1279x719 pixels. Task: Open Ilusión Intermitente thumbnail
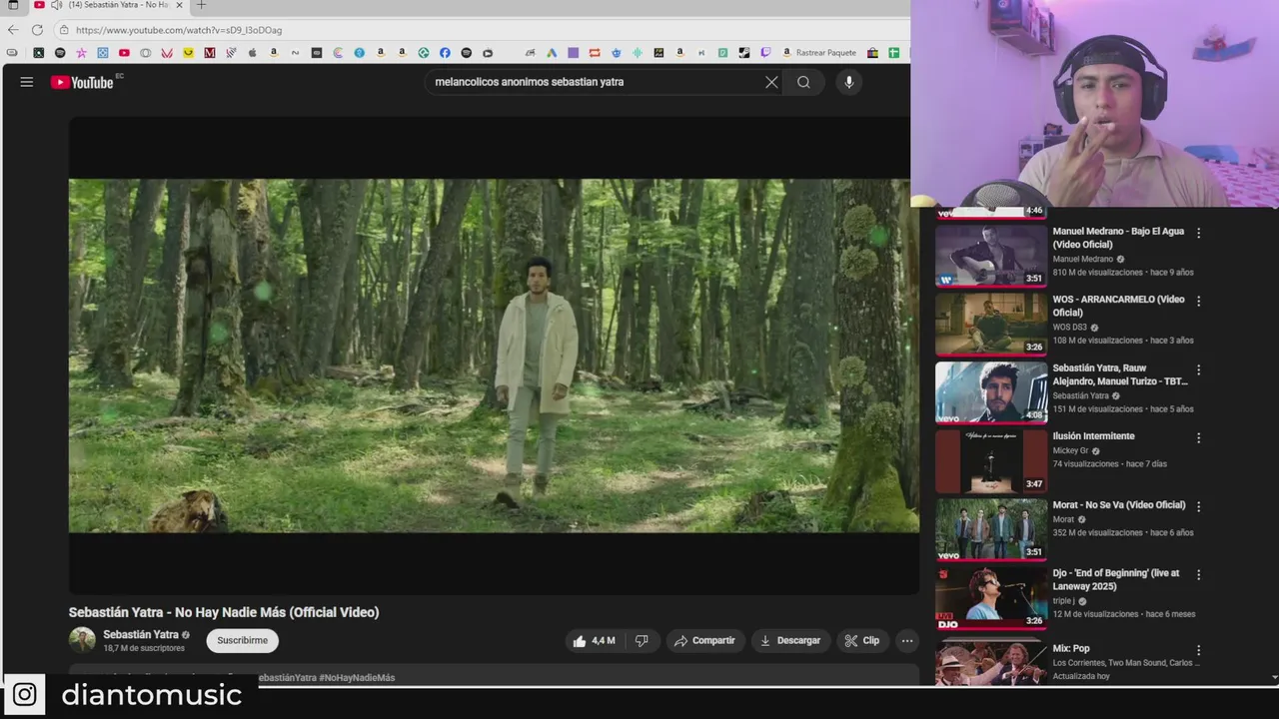pyautogui.click(x=991, y=460)
